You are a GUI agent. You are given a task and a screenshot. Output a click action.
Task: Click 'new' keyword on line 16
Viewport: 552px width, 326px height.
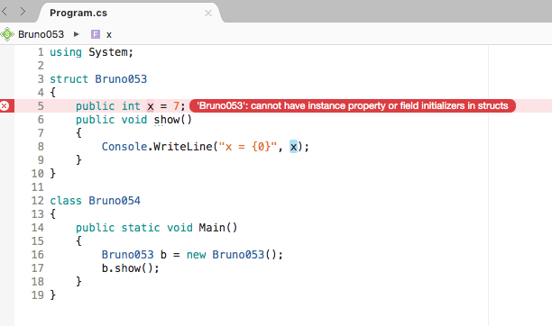pyautogui.click(x=196, y=255)
